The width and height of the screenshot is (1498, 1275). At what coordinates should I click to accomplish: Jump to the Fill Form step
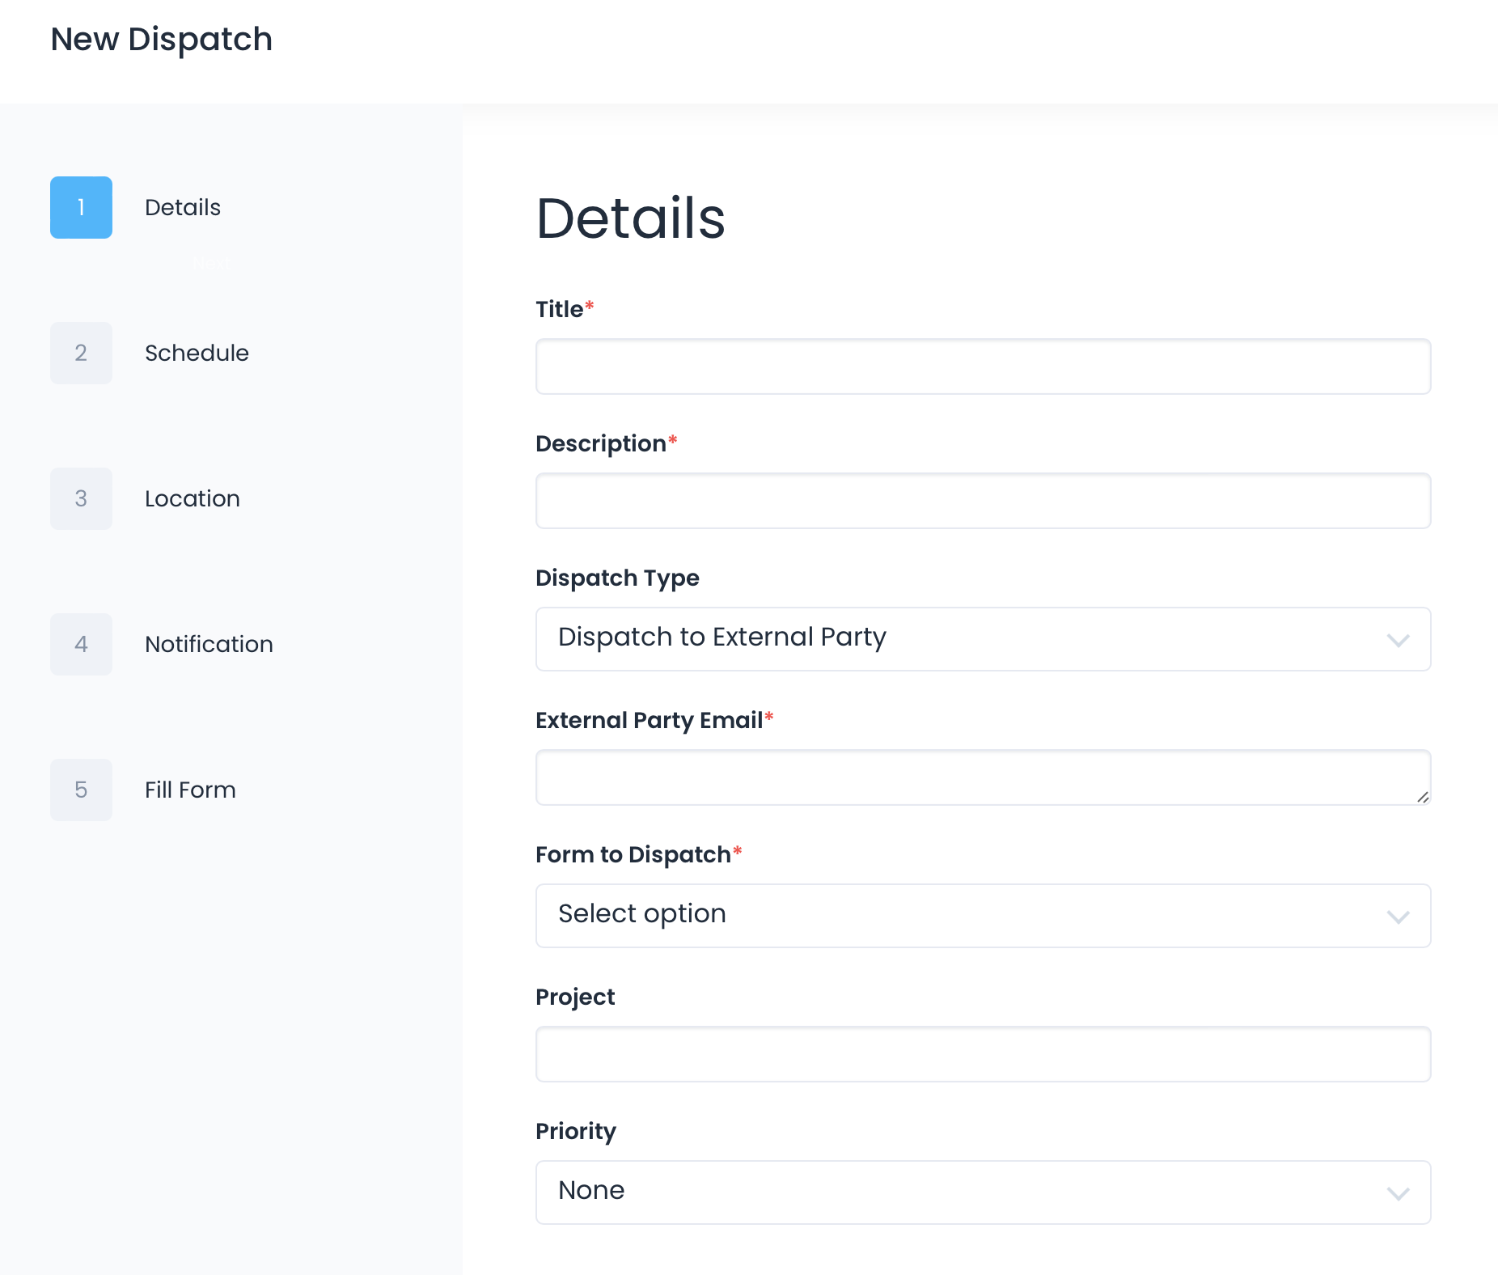(190, 790)
